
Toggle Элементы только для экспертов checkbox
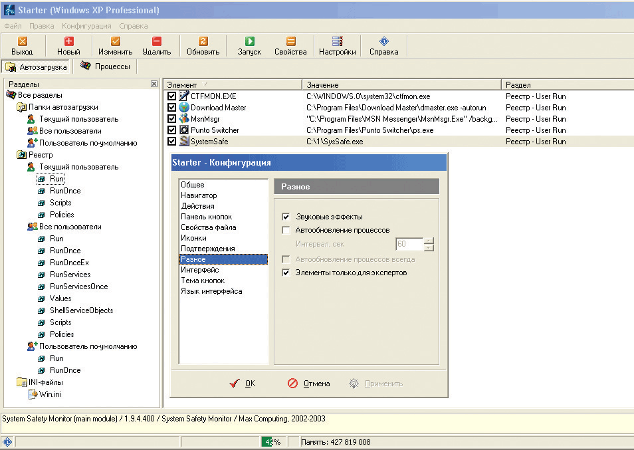pyautogui.click(x=286, y=273)
